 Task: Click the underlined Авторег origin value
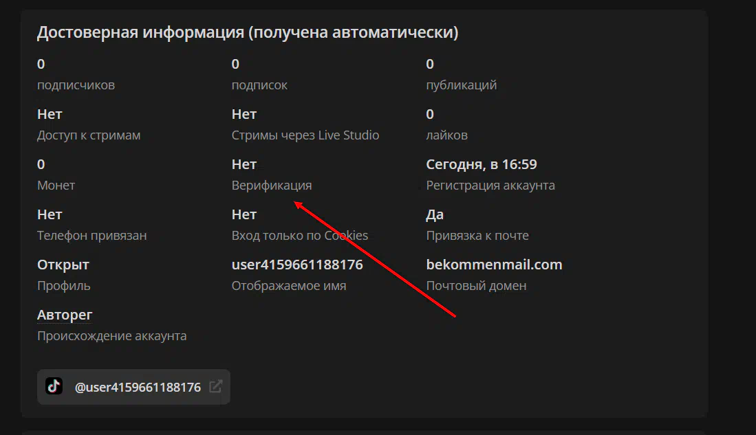tap(65, 315)
